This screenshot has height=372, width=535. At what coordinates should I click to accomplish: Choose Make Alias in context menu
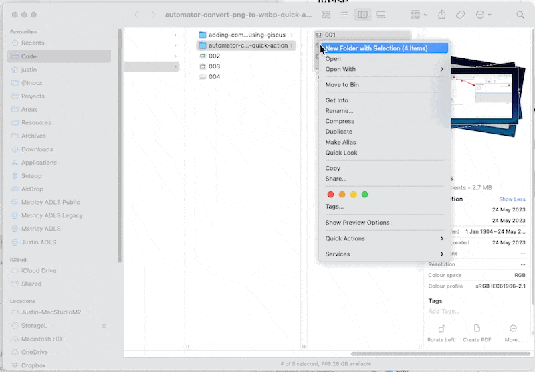pyautogui.click(x=384, y=142)
